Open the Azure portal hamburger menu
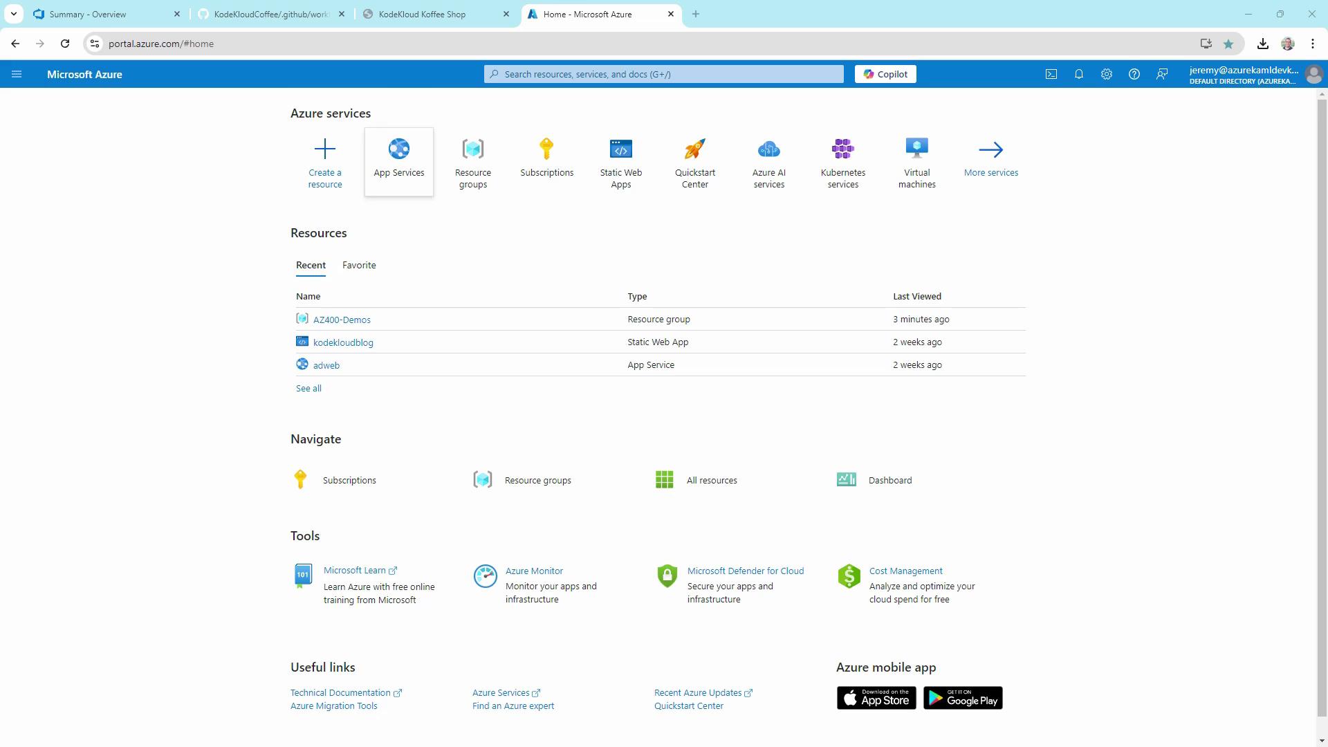 pyautogui.click(x=17, y=74)
